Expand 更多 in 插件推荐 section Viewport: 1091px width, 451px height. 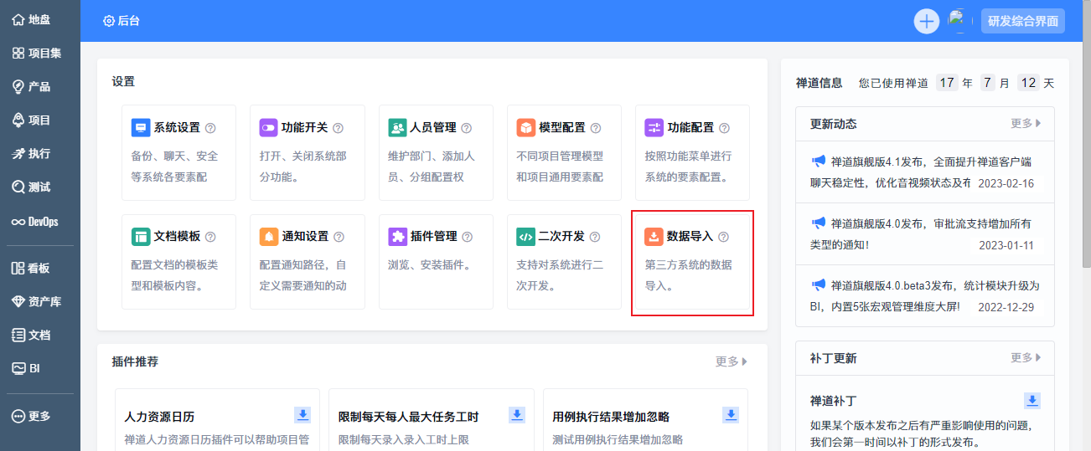732,361
